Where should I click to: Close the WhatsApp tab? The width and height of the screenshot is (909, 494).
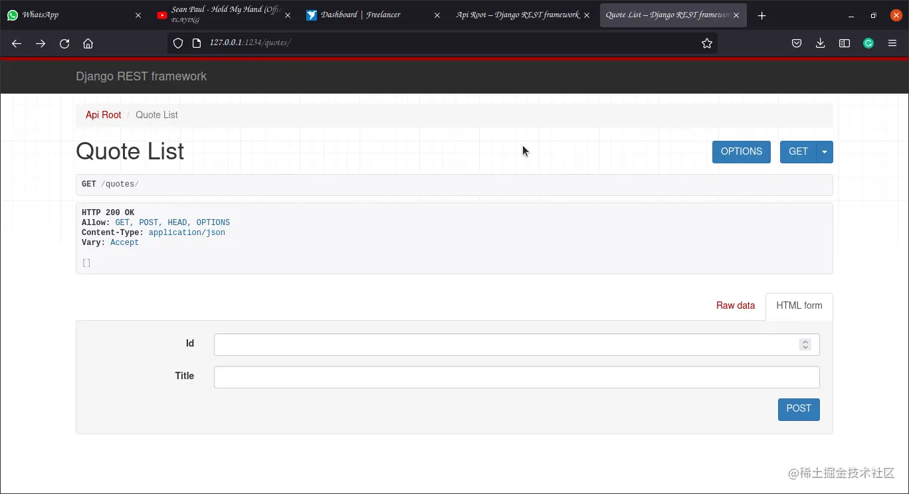(x=138, y=15)
